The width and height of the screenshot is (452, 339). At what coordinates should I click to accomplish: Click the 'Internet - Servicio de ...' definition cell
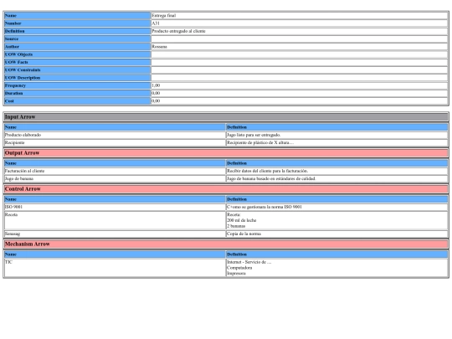(336, 268)
